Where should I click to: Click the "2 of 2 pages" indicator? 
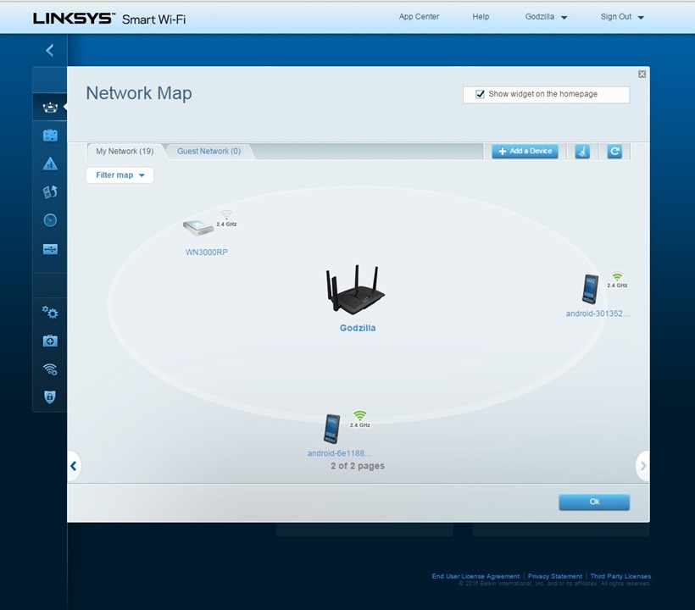tap(358, 466)
